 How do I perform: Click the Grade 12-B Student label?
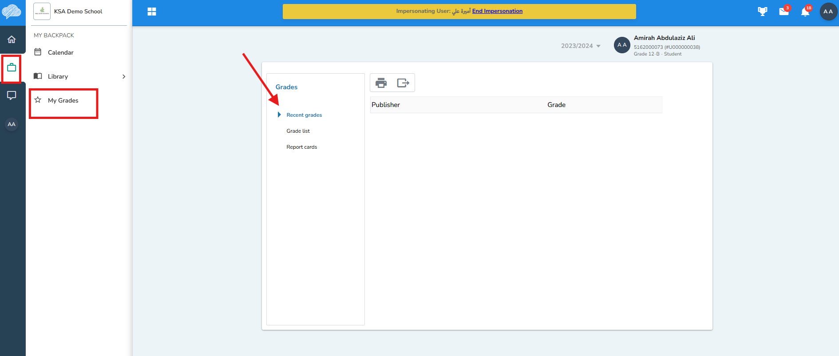pyautogui.click(x=657, y=54)
